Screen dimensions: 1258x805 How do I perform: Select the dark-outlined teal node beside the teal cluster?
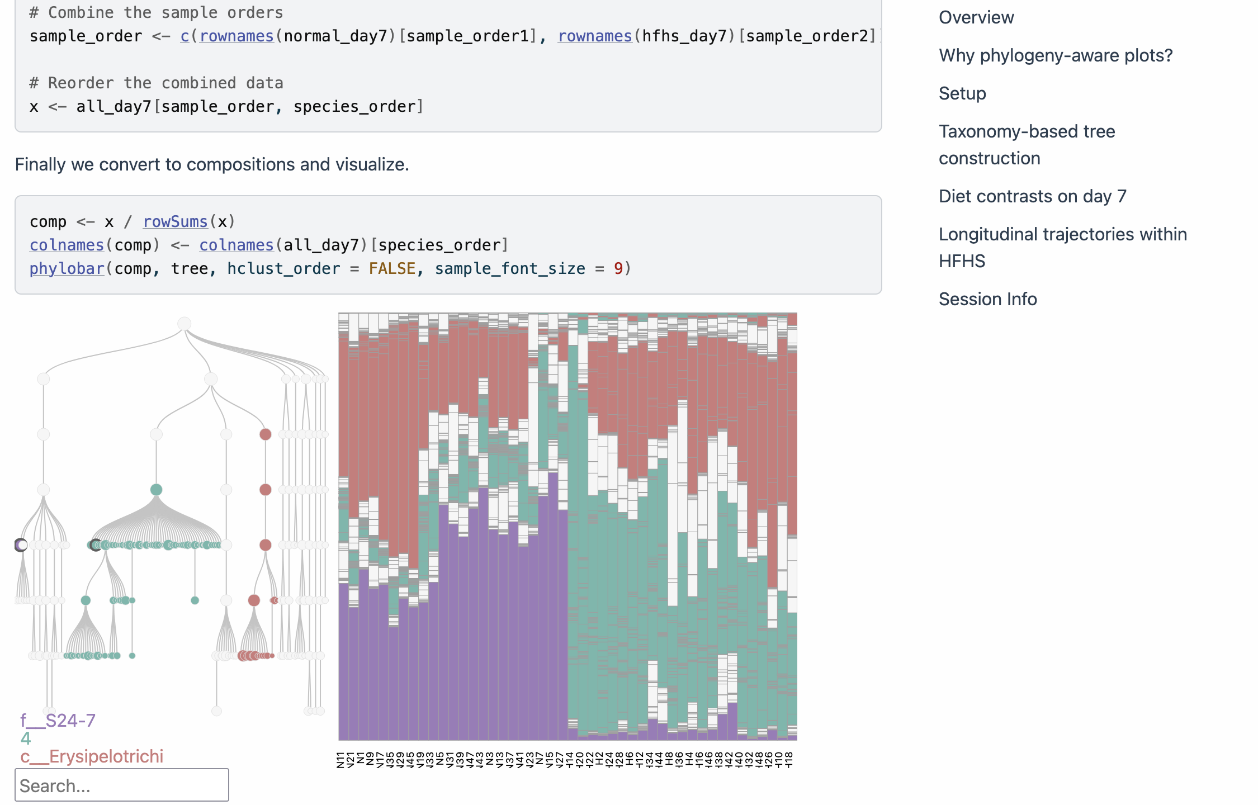click(96, 545)
